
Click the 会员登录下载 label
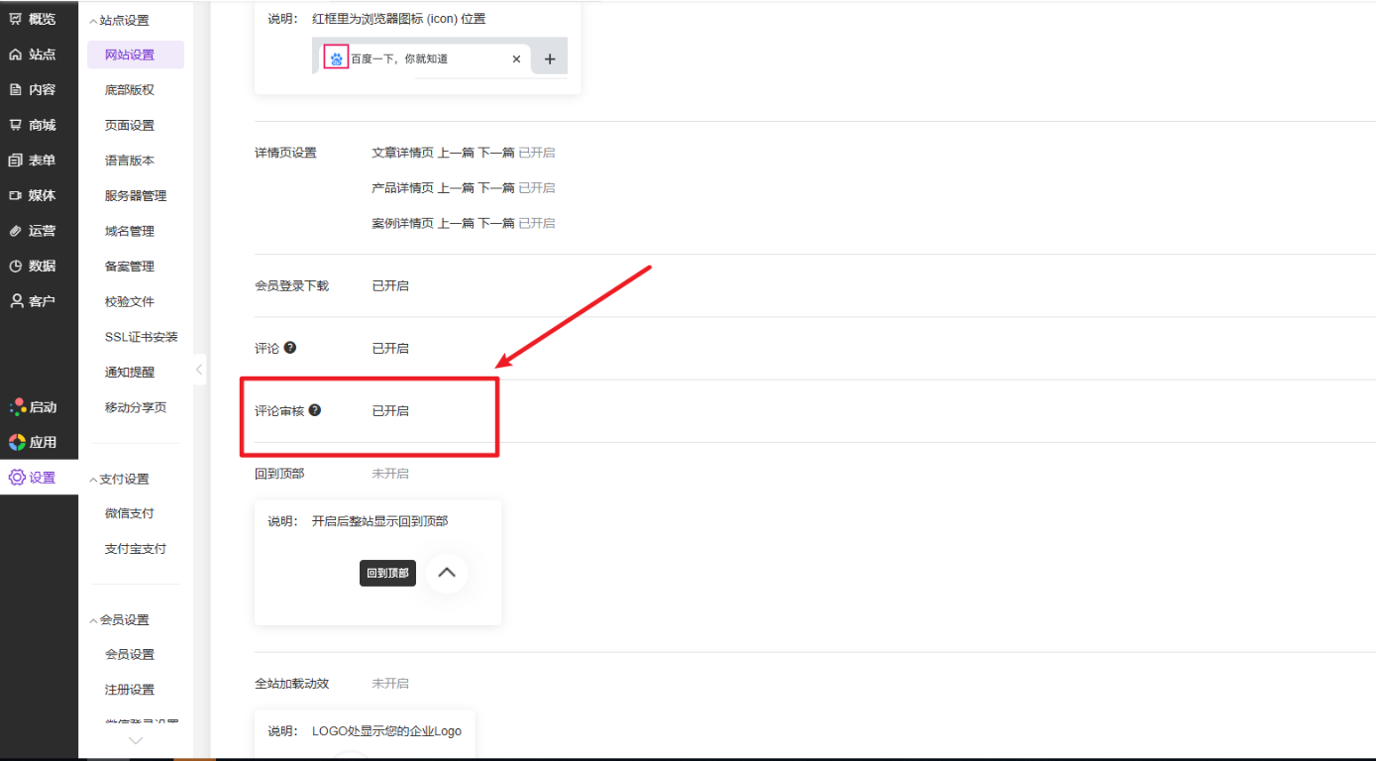[x=291, y=285]
